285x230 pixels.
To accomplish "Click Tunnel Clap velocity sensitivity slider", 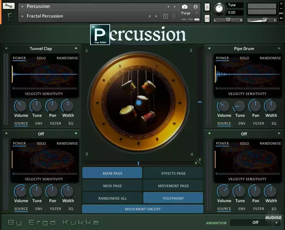I will tap(45, 88).
